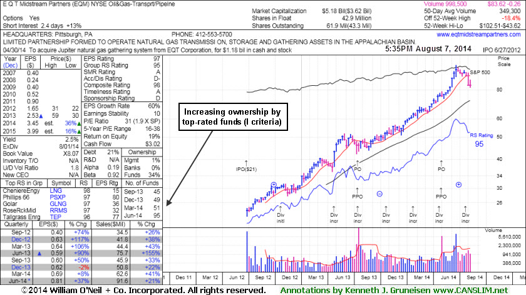The height and width of the screenshot is (295, 526).
Task: Select the PHONE: 412-553-5700 text
Action: tap(202, 34)
